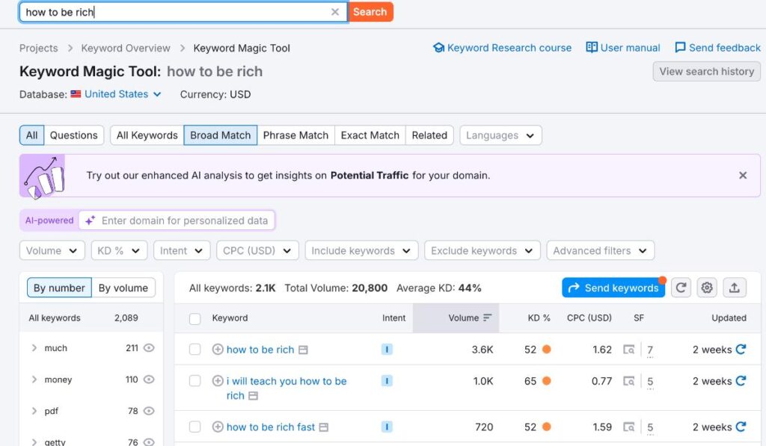766x446 pixels.
Task: Open the United States database dropdown
Action: (x=122, y=94)
